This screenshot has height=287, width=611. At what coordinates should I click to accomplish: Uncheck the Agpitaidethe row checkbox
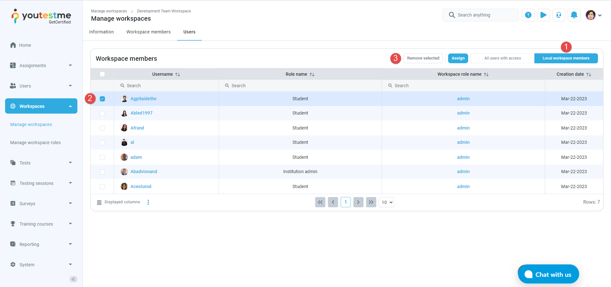tap(102, 99)
